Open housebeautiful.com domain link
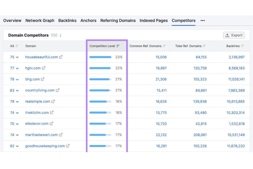Screen dimensions: 253x169 point(42,57)
